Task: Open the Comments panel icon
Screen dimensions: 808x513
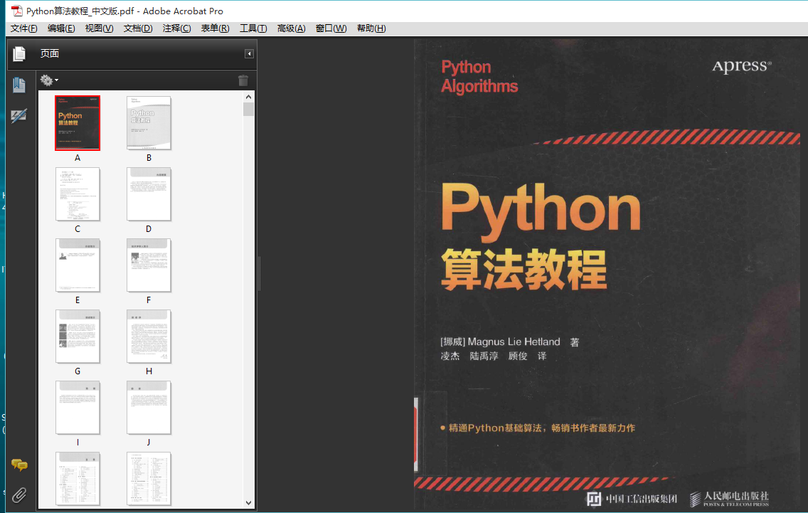Action: [x=20, y=465]
